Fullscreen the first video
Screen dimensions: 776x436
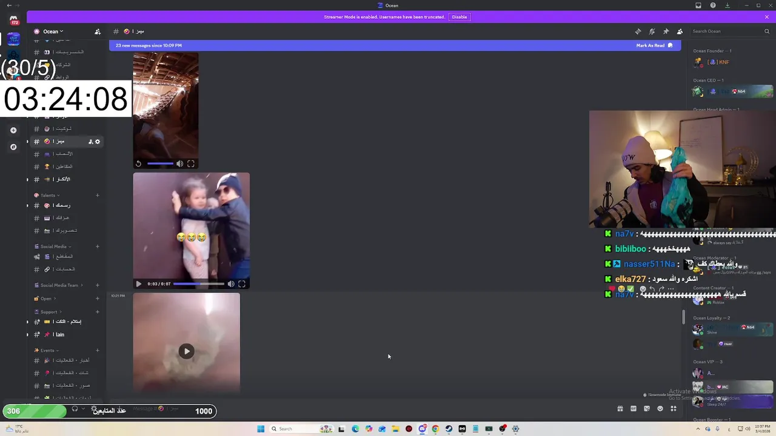click(x=191, y=163)
